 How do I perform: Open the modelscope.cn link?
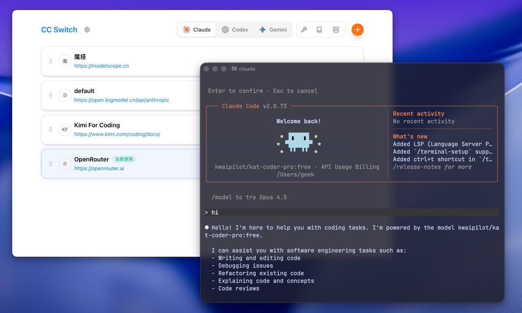pos(100,66)
